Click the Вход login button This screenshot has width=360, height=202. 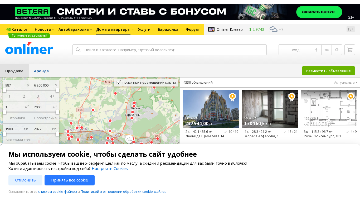point(295,50)
